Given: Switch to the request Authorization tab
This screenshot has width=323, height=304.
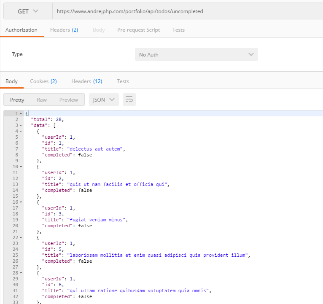Looking at the screenshot, I should (x=22, y=30).
